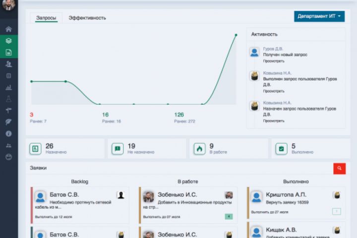Image resolution: width=357 pixels, height=238 pixels.
Task: Click Просмотреть under Назначен запрос пользователя
Action: [x=274, y=121]
